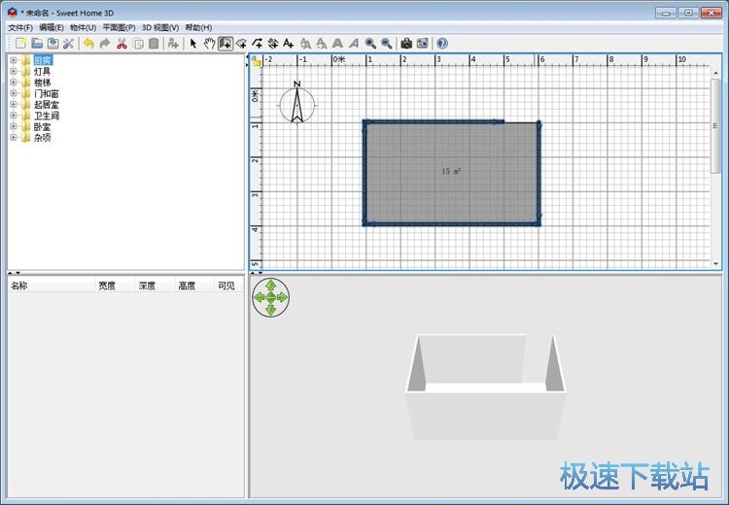Create a photo with camera icon
This screenshot has height=505, width=729.
(406, 44)
